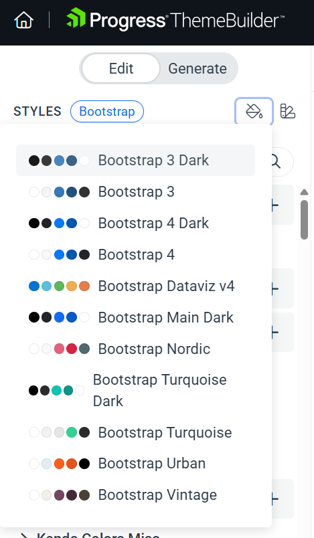Click the STYLES heading label
314x538 pixels.
click(37, 112)
